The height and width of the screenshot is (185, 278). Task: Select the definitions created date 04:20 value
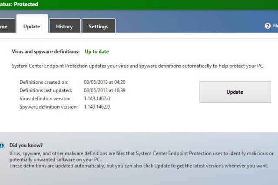coord(104,82)
